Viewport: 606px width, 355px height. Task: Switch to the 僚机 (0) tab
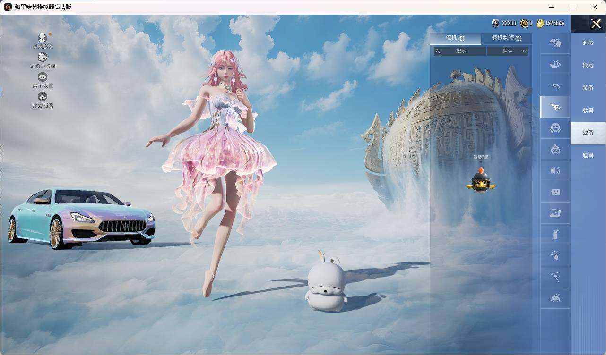click(455, 38)
